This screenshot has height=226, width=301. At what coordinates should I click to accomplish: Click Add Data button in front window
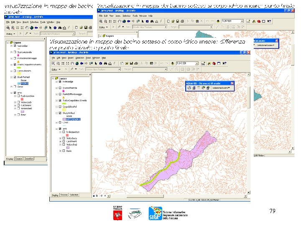point(172,63)
